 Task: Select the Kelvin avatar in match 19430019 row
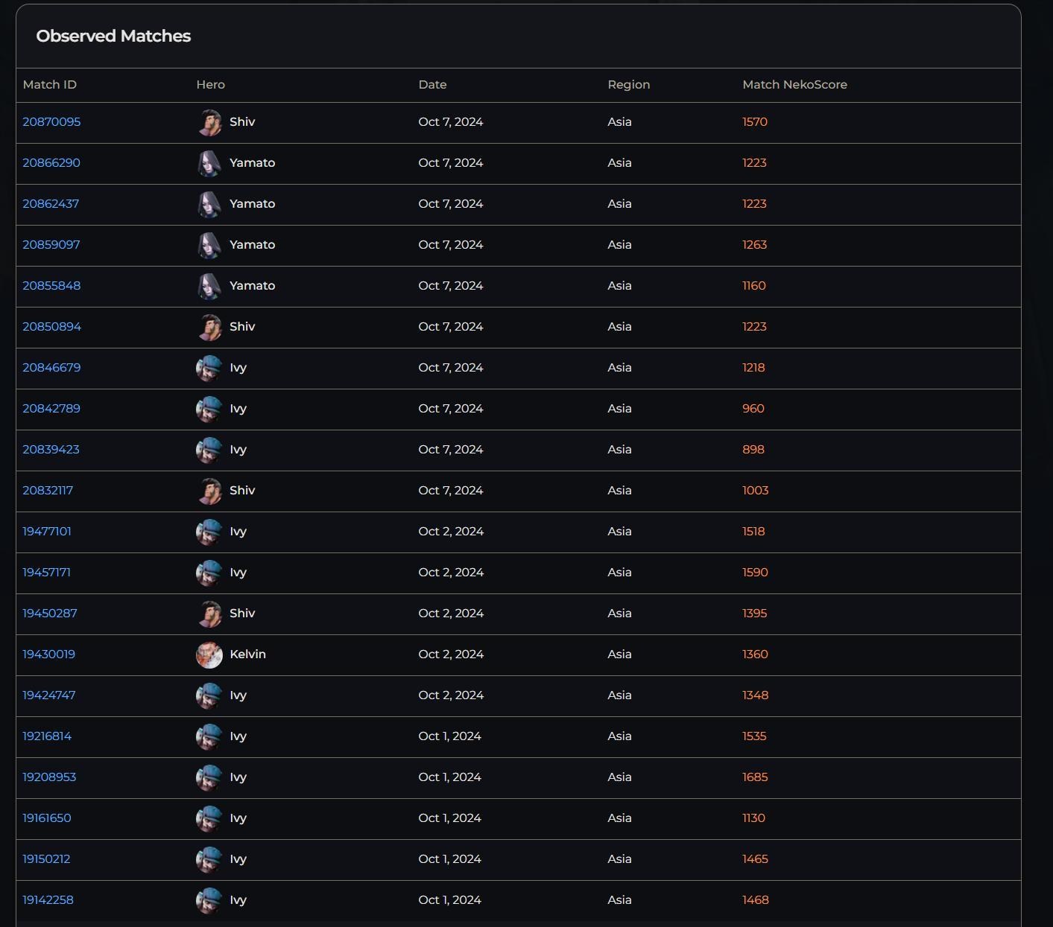point(209,655)
